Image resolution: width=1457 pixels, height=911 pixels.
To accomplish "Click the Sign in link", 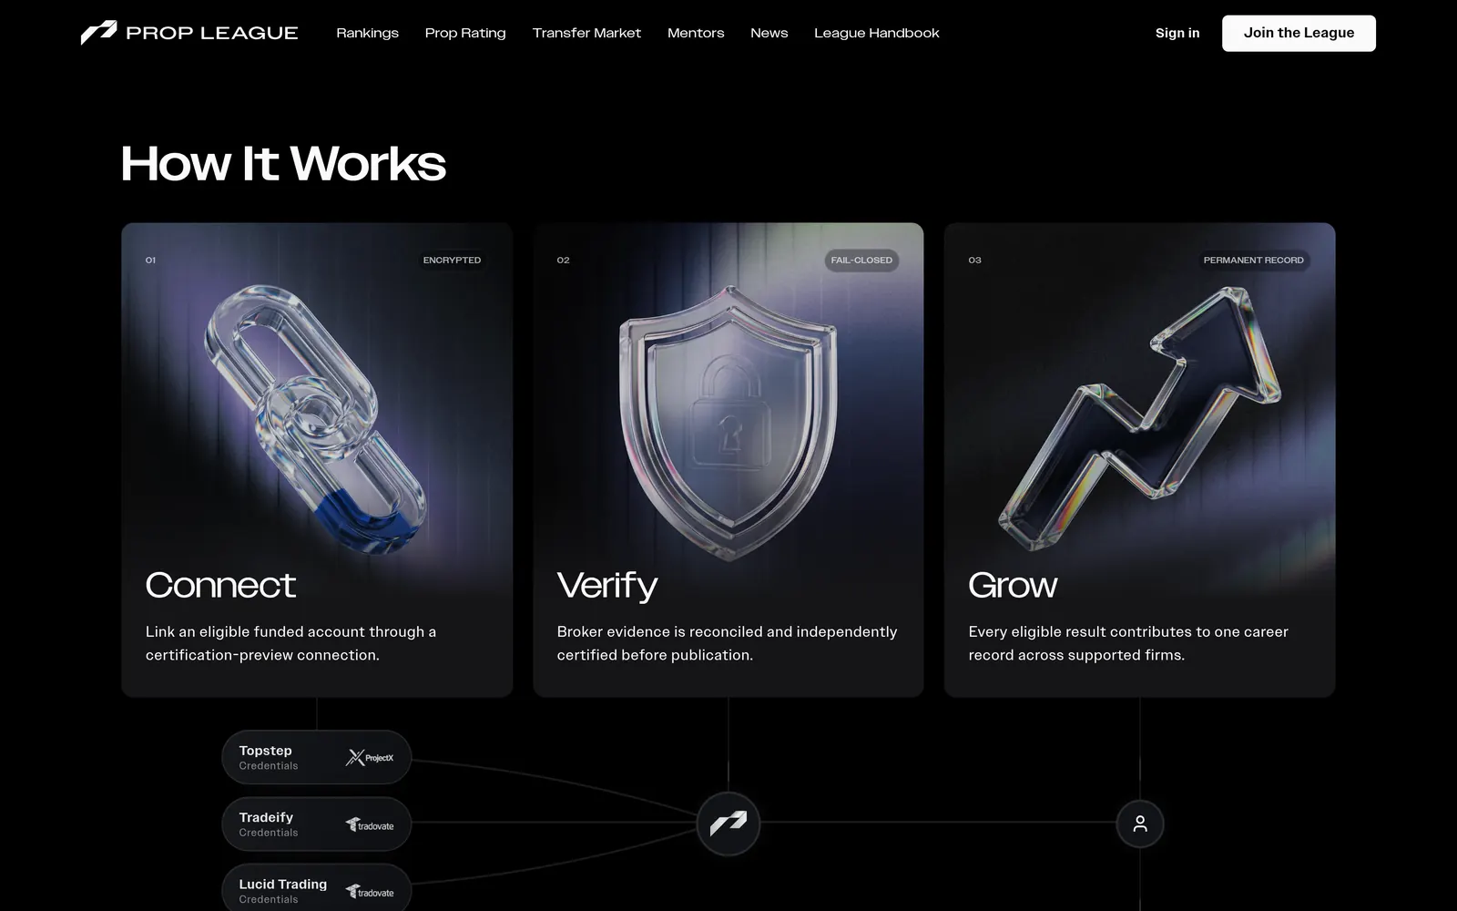I will 1177,33.
